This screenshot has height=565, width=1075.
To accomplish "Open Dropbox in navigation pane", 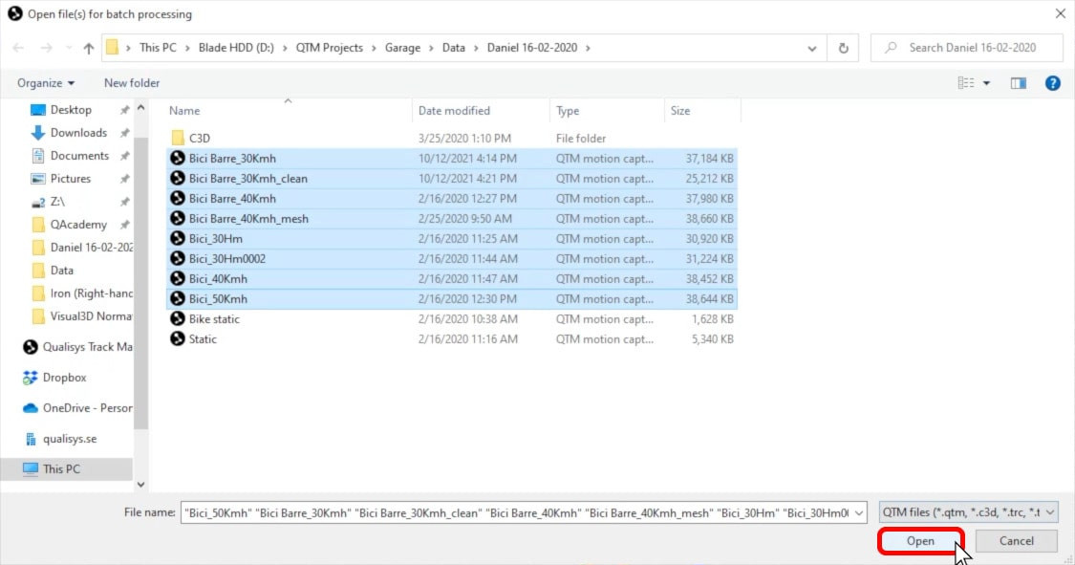I will click(x=54, y=378).
